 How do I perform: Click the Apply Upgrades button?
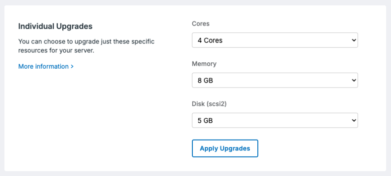(225, 148)
